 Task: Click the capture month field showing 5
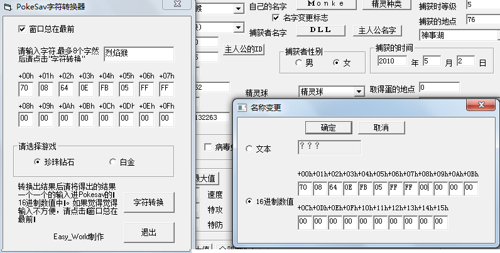coord(432,61)
